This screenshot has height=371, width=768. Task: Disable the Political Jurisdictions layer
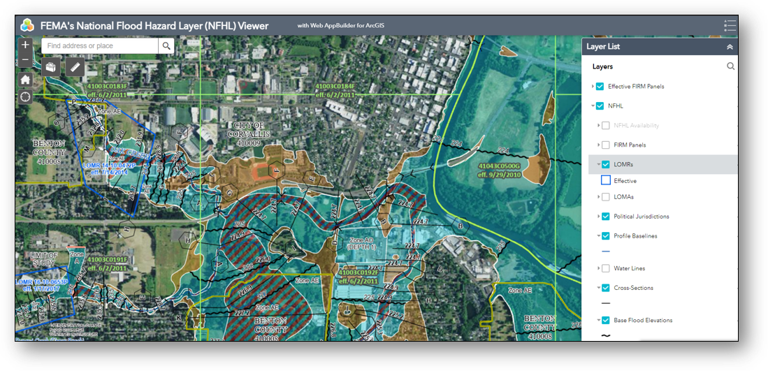pos(606,217)
